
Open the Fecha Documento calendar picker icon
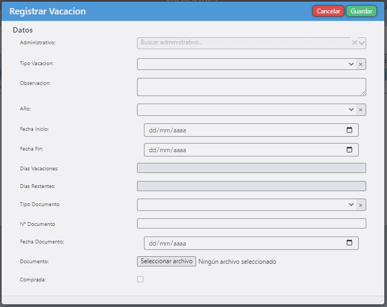(350, 243)
